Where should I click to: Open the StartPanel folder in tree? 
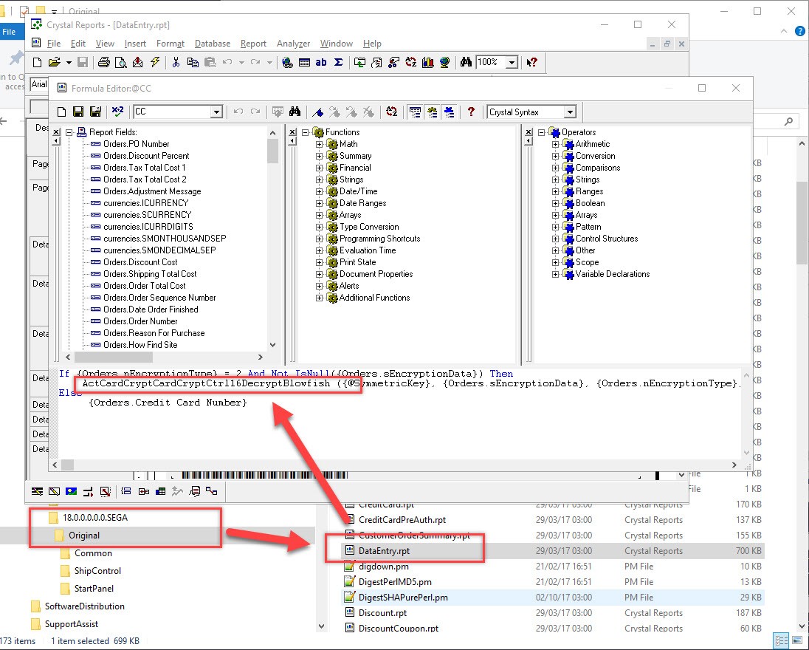[93, 589]
